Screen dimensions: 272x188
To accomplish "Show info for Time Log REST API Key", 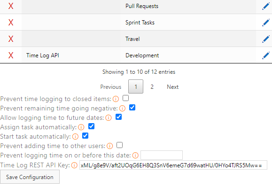I will pos(74,165).
